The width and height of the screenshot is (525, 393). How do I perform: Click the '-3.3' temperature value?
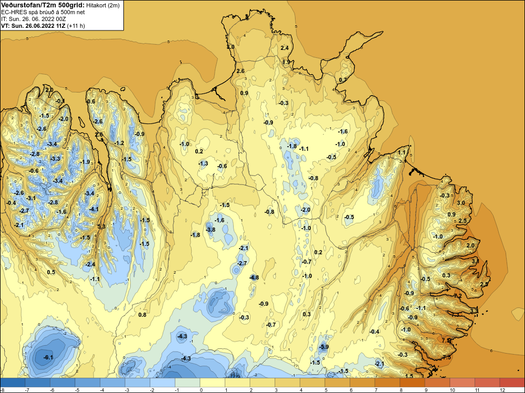(55, 159)
